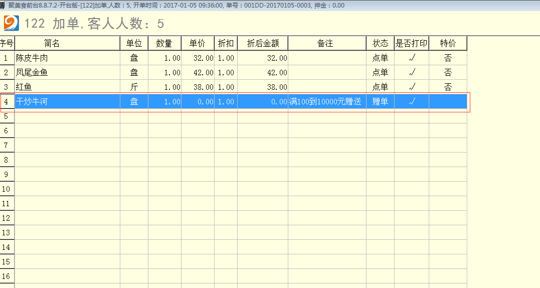Click the 特价 column header
Image resolution: width=540 pixels, height=288 pixels.
[x=448, y=44]
